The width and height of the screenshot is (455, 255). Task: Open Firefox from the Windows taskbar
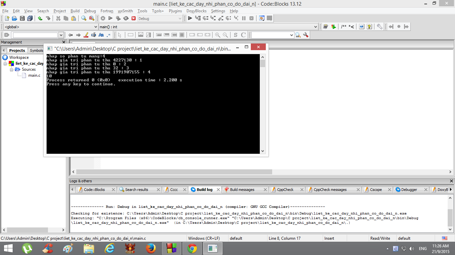tap(151, 248)
